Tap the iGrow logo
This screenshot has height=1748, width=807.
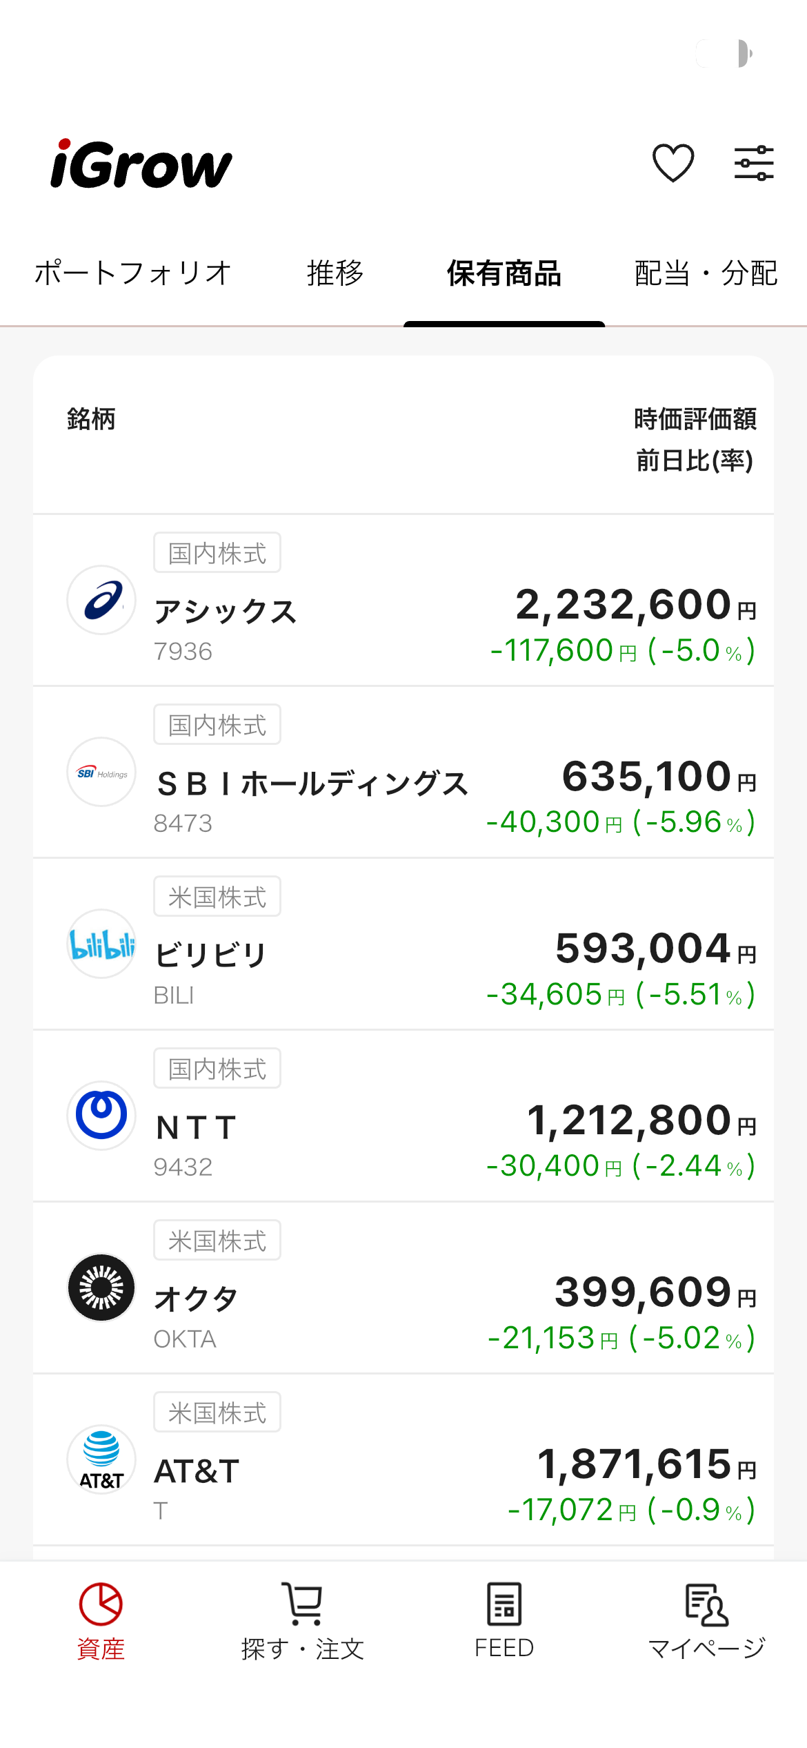pyautogui.click(x=141, y=164)
